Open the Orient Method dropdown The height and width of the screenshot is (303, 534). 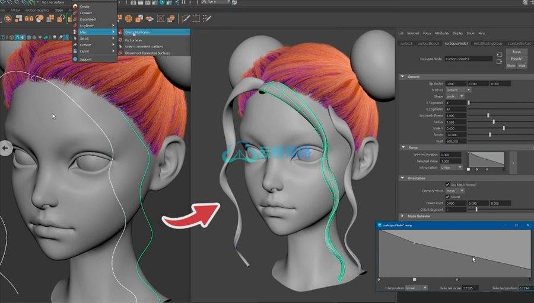[x=454, y=191]
